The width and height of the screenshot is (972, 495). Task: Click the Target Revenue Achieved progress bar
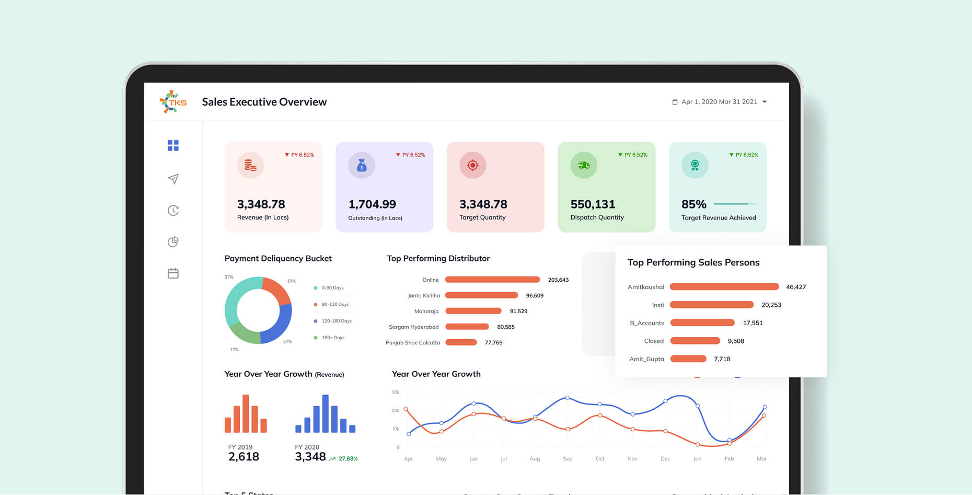[735, 204]
